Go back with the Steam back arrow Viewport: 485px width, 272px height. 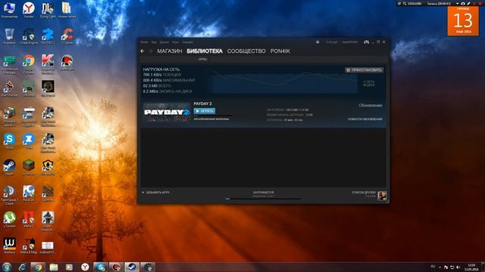click(142, 51)
